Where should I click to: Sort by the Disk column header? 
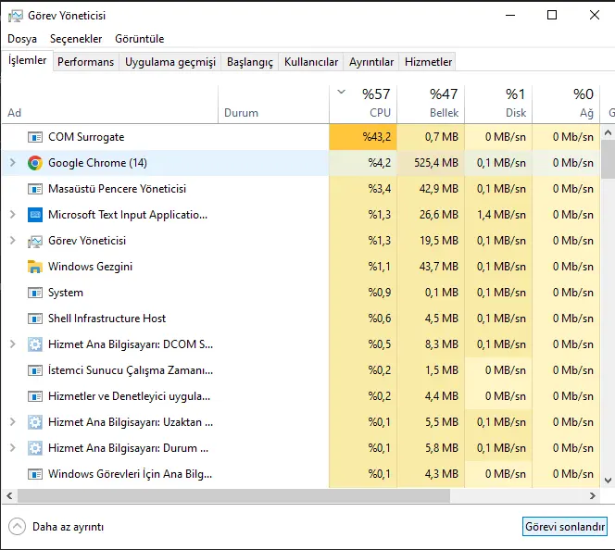tap(498, 104)
